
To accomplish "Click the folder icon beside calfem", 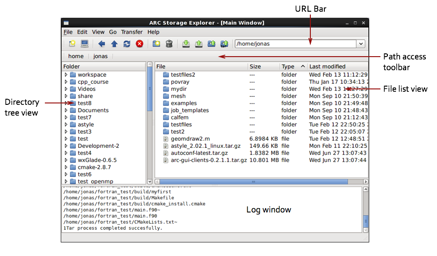I will (166, 117).
